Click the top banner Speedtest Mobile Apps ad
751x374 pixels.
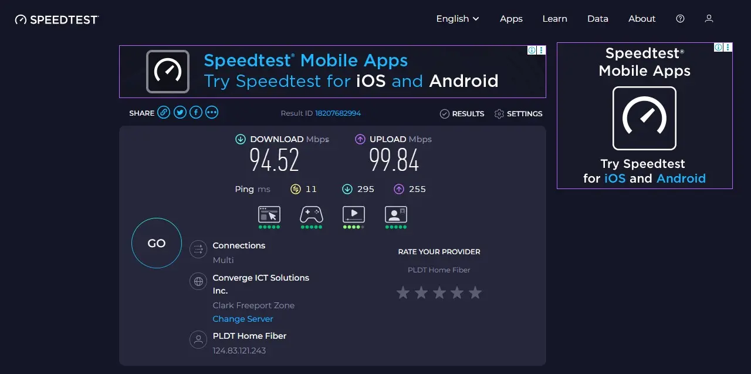tap(333, 72)
